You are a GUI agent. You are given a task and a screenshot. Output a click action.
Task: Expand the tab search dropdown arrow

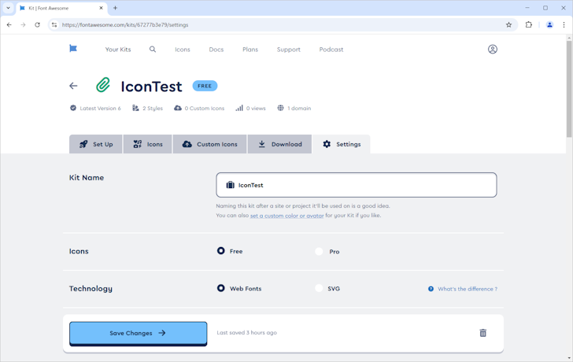pos(8,8)
